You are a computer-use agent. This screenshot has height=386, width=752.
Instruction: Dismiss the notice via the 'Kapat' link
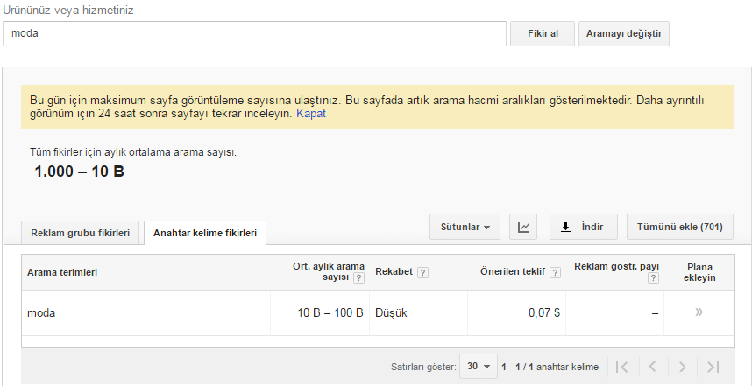click(311, 114)
